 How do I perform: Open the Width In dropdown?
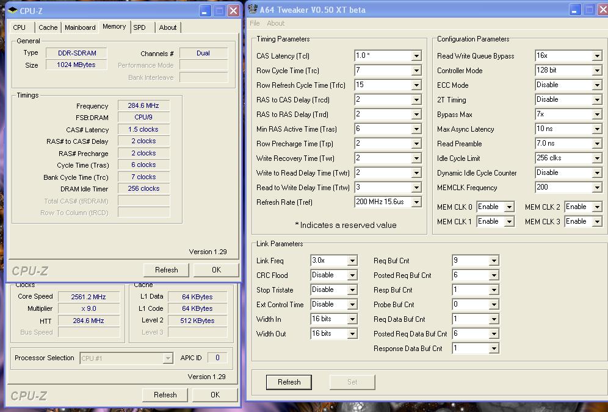[x=352, y=319]
